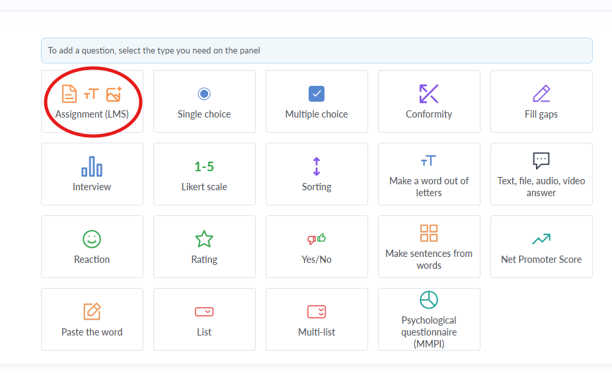Image resolution: width=612 pixels, height=391 pixels.
Task: Select the Sorting arrows icon
Action: tap(317, 166)
